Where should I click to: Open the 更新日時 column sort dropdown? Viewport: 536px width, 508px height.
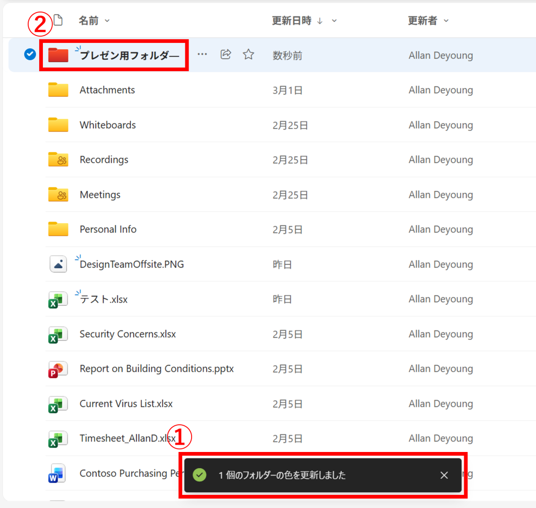point(334,21)
